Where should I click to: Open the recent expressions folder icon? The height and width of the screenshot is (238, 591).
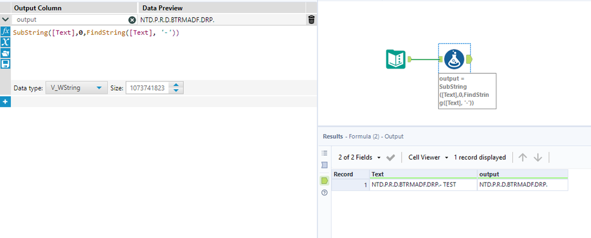coord(6,53)
